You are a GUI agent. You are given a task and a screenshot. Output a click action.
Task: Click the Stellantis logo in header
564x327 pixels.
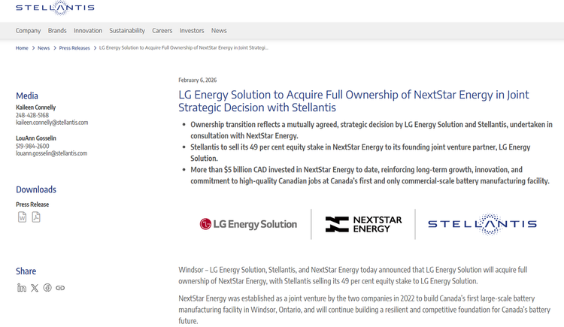pyautogui.click(x=56, y=8)
